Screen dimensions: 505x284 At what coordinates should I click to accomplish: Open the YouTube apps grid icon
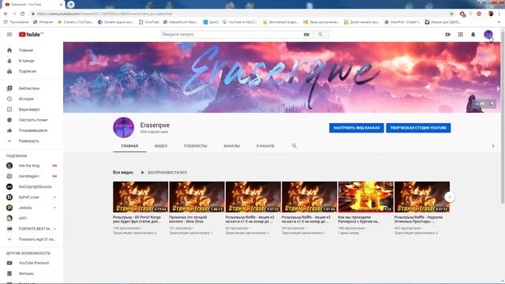click(x=461, y=35)
